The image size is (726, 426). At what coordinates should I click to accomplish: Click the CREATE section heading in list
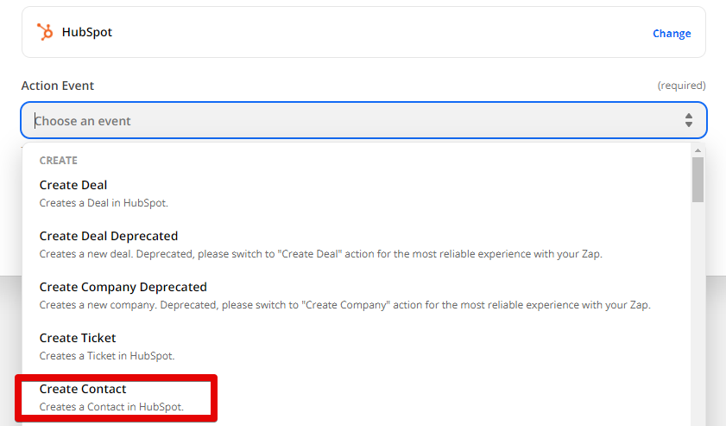(x=59, y=161)
